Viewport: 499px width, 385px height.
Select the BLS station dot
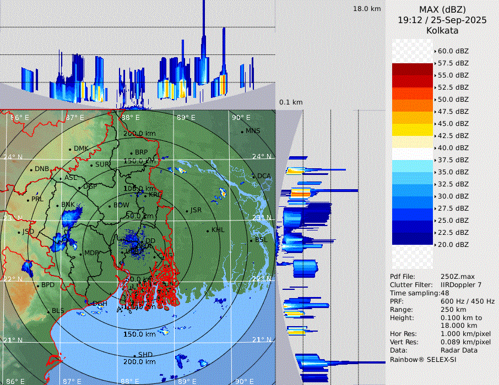click(48, 311)
